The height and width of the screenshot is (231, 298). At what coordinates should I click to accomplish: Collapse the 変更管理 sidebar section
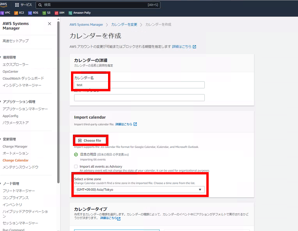click(x=1, y=139)
